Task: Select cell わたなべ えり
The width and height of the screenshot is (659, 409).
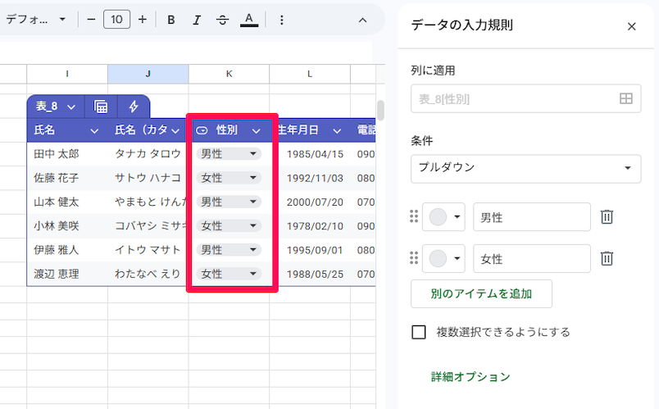Action: (x=148, y=274)
